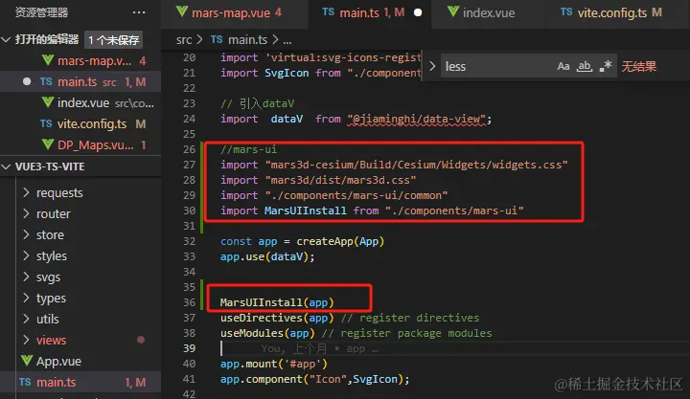This screenshot has height=399, width=690.
Task: Switch to main.ts editor tab
Action: tap(370, 13)
